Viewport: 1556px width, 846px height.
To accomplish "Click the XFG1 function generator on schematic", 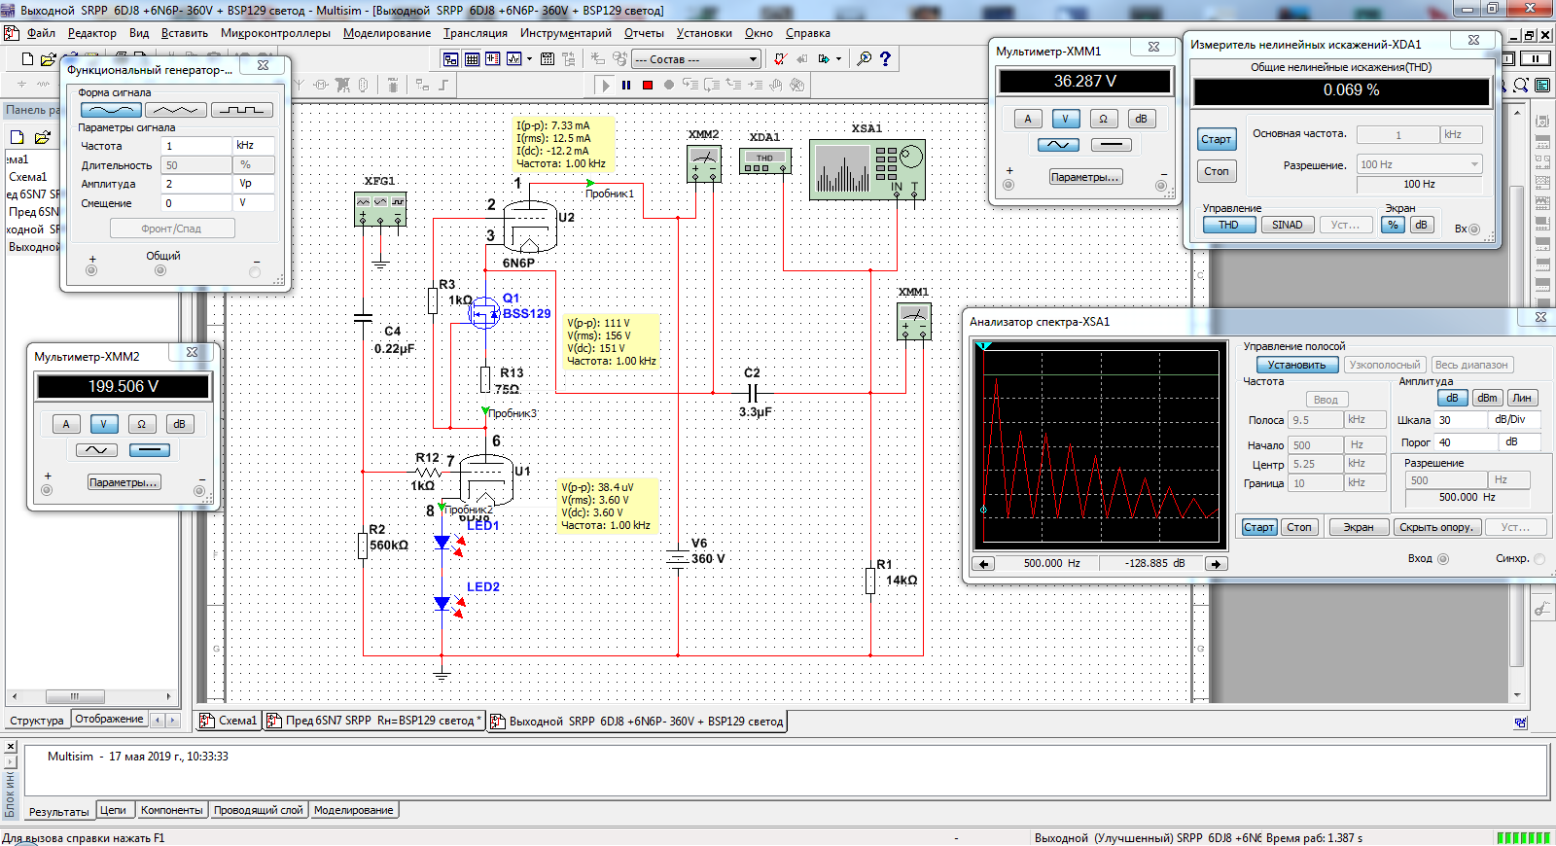I will coord(380,209).
